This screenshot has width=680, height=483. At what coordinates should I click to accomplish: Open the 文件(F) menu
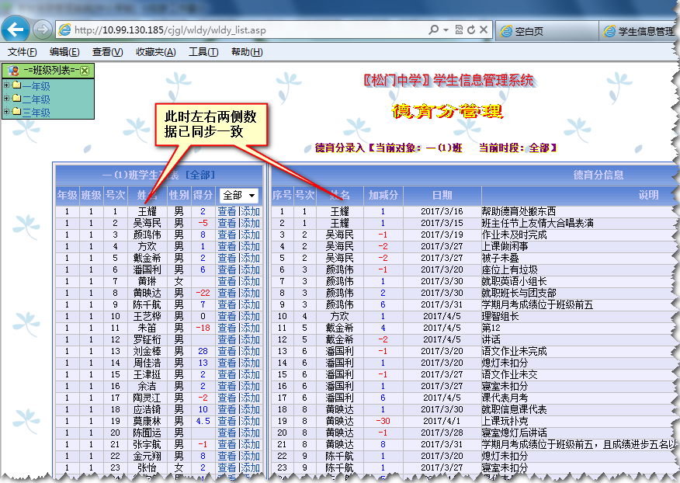(23, 52)
